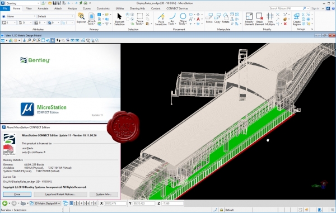The image size is (336, 213).
Task: Click the green back arrow button
Action: tap(5, 203)
